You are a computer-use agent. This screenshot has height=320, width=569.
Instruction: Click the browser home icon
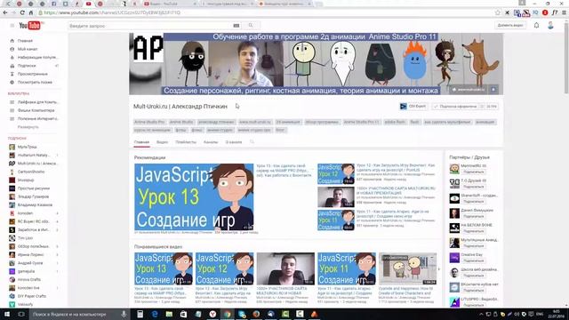tap(31, 12)
